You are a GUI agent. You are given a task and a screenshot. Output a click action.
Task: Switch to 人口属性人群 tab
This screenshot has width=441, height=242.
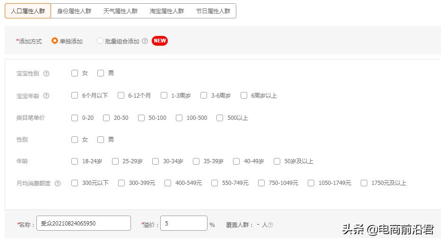point(28,11)
